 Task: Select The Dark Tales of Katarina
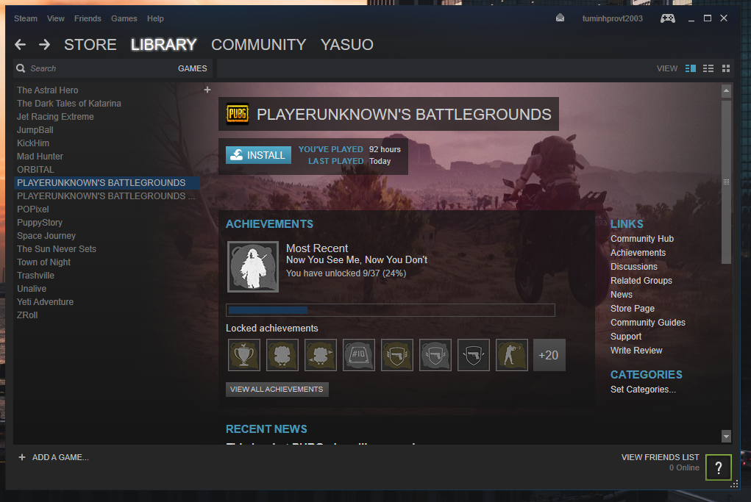pos(69,104)
